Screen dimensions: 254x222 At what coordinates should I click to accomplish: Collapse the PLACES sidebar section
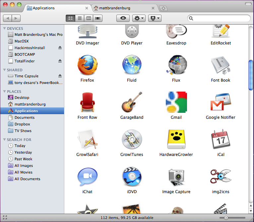click(x=5, y=92)
